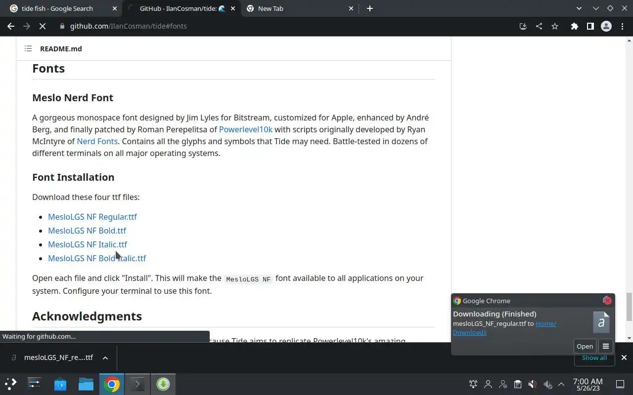This screenshot has width=633, height=395.
Task: Click the page vertical scrollbar thumb
Action: (x=629, y=306)
